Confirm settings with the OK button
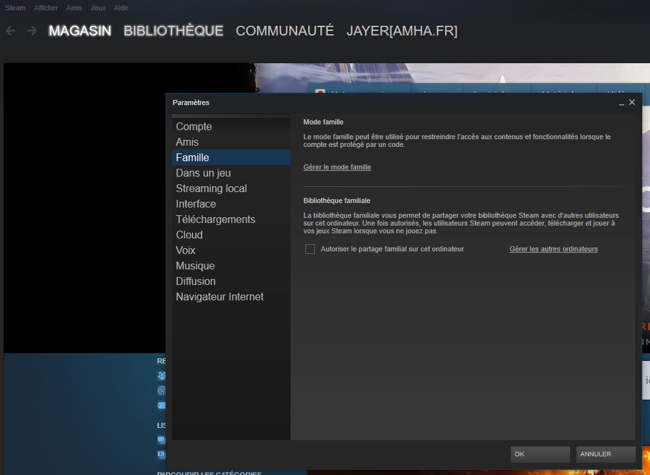 click(540, 454)
